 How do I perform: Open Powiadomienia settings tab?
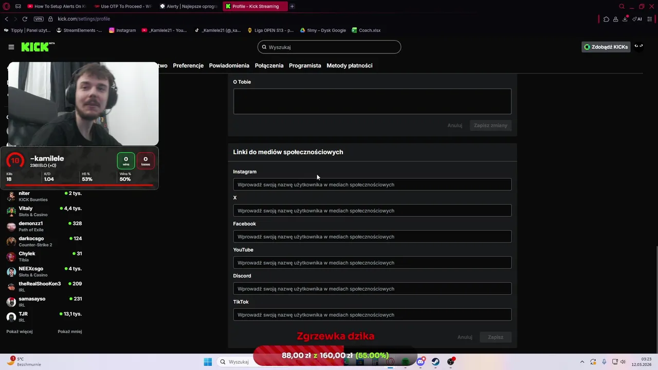point(229,65)
